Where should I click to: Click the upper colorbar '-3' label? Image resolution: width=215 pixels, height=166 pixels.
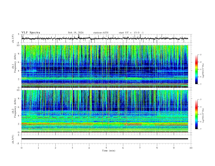pyautogui.click(x=200, y=55)
